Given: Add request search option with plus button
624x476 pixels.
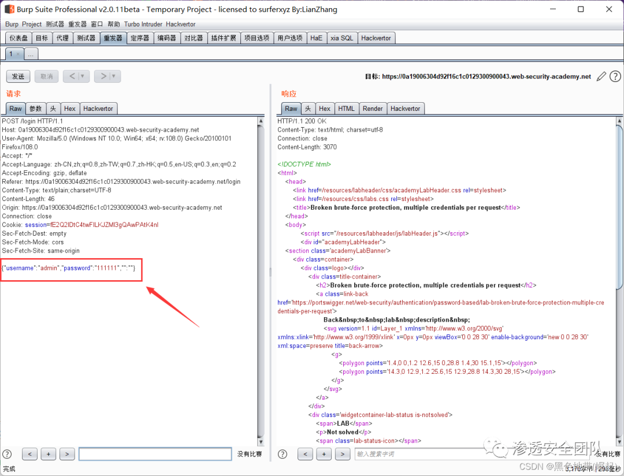Looking at the screenshot, I should tap(48, 453).
